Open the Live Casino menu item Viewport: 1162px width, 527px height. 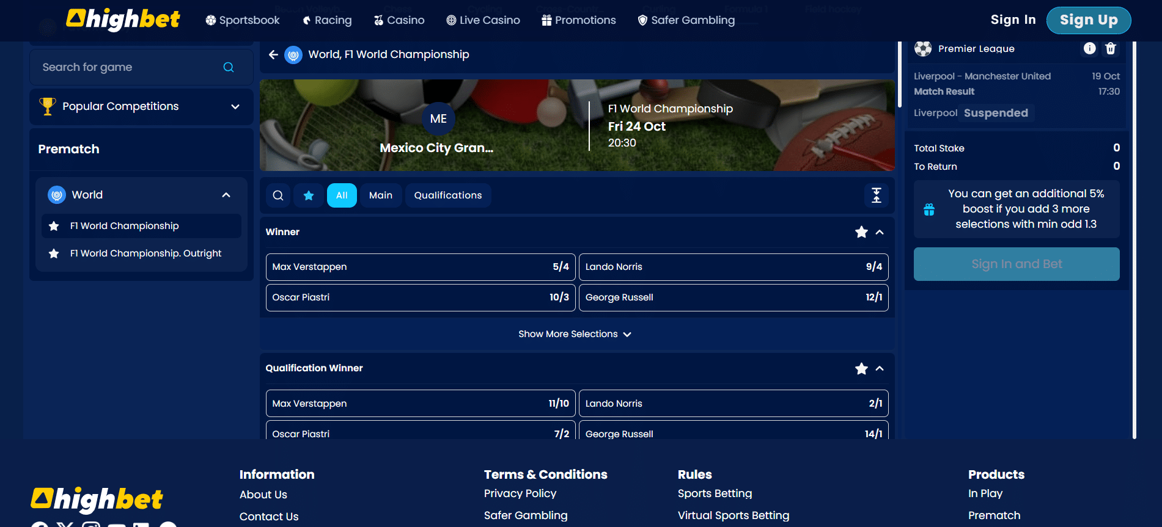[x=483, y=20]
